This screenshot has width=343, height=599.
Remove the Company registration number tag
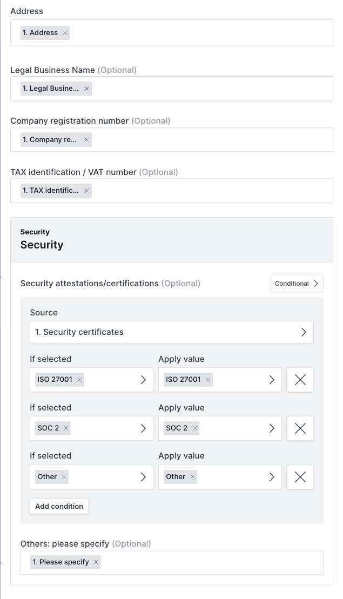(86, 140)
